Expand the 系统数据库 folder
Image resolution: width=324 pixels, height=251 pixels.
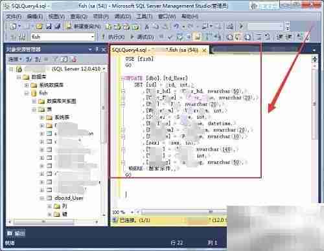27,85
